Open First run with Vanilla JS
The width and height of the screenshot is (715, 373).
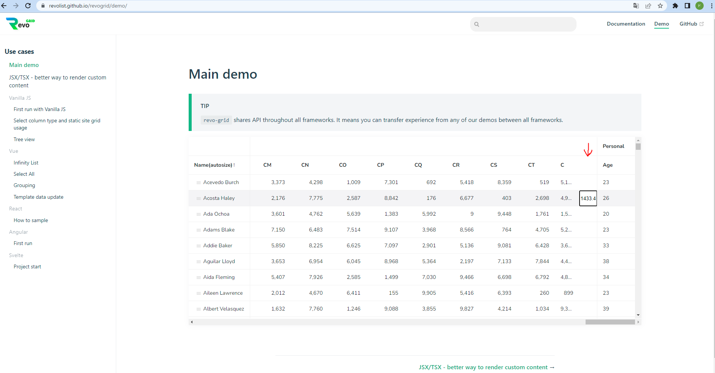pyautogui.click(x=40, y=109)
